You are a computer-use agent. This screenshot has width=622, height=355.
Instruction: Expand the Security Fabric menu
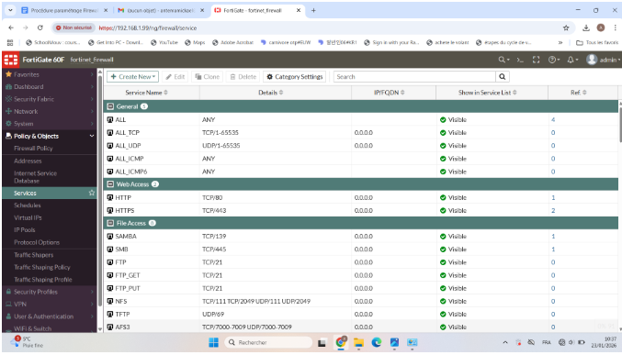[x=50, y=99]
